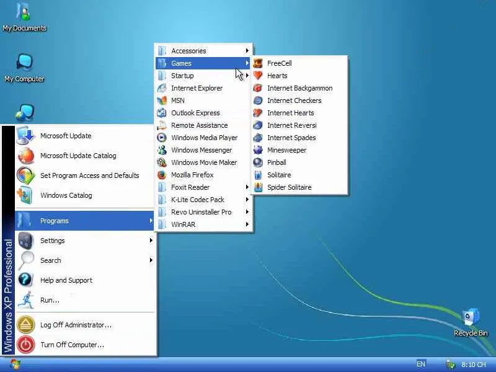496x372 pixels.
Task: Click the Outlook Express icon
Action: [x=162, y=113]
